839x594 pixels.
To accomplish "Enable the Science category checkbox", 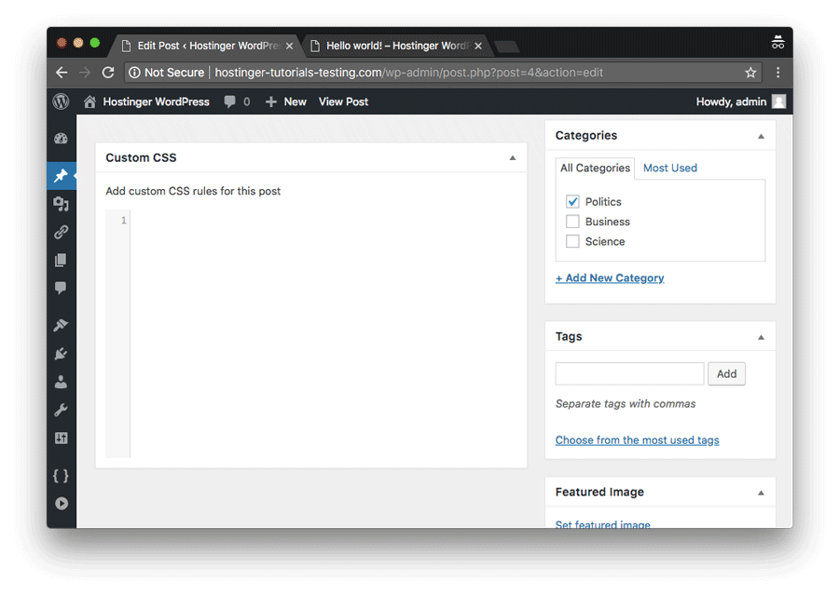I will pos(572,241).
